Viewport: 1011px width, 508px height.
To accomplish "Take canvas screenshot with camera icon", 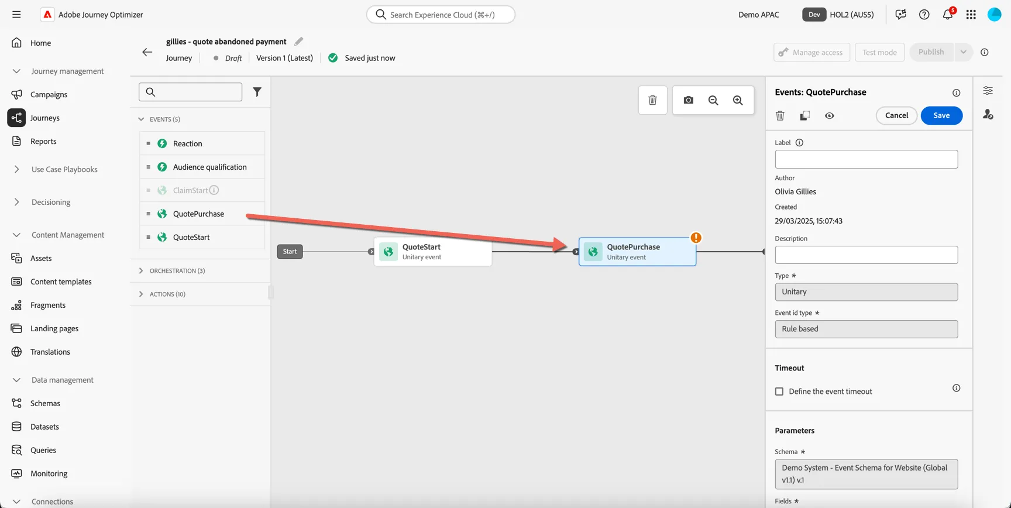I will [689, 100].
